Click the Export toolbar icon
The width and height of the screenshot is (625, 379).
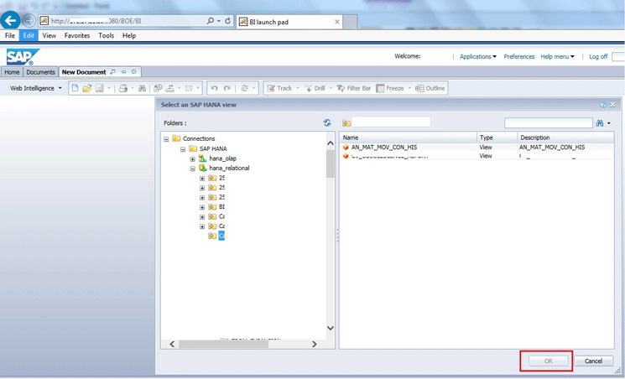coord(170,88)
